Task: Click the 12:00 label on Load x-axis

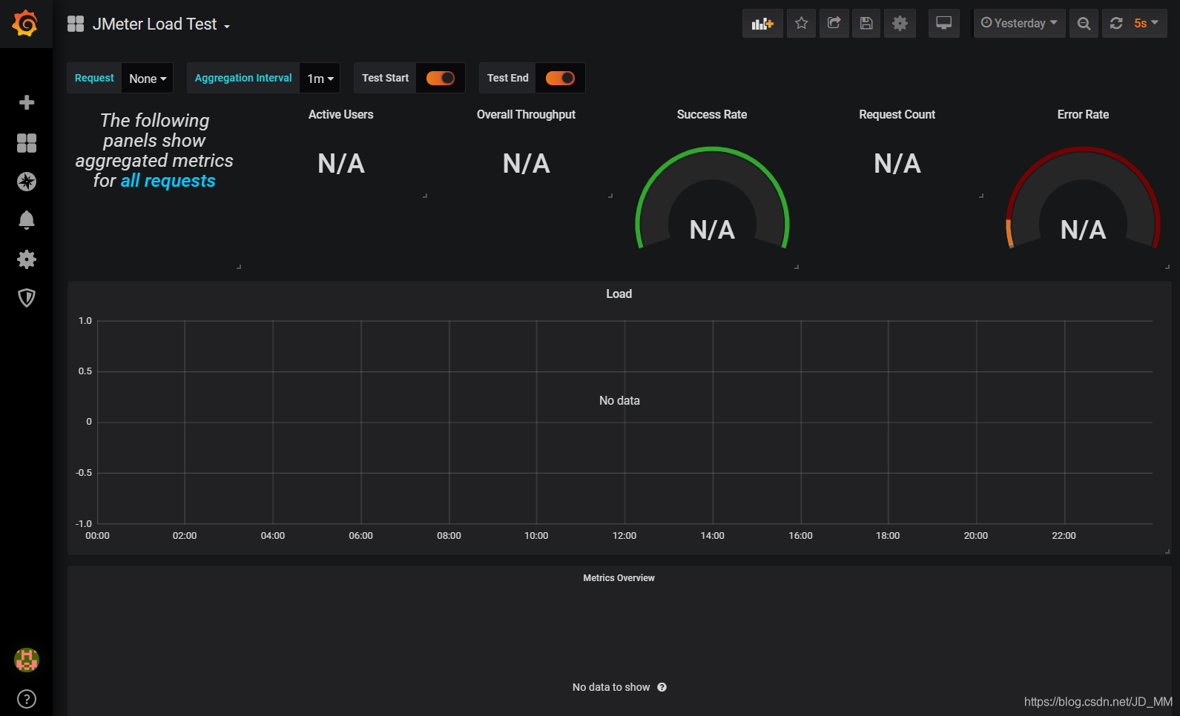Action: tap(624, 535)
